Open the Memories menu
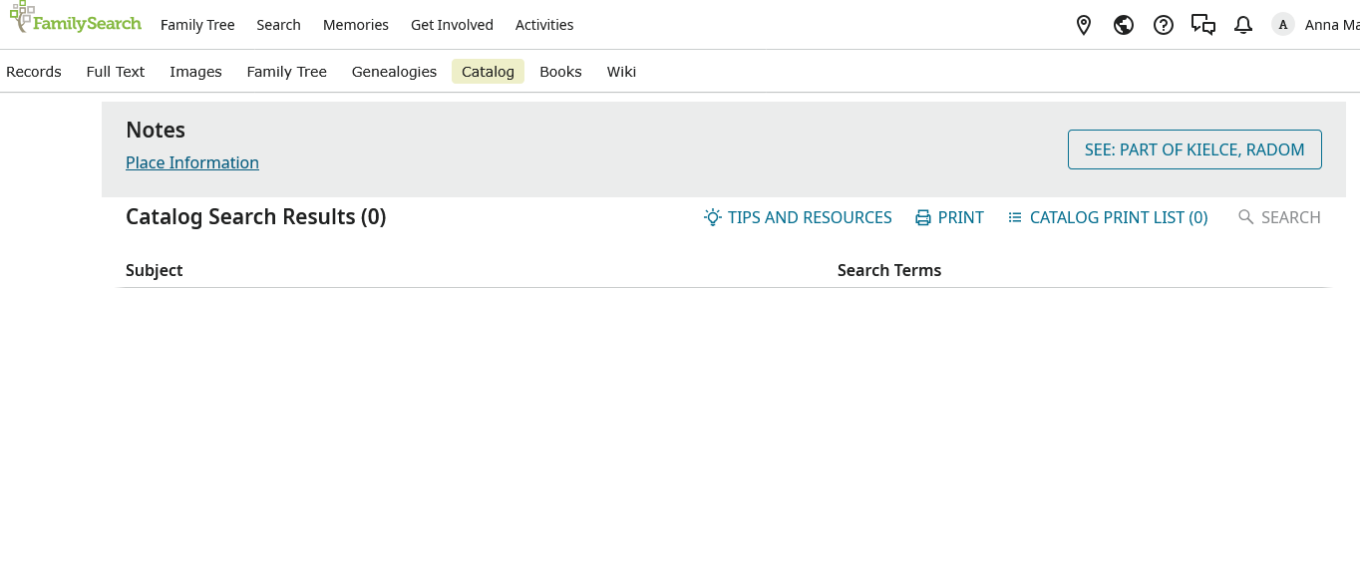 pyautogui.click(x=355, y=25)
